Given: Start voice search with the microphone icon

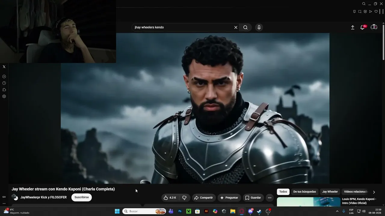Looking at the screenshot, I should tap(259, 27).
